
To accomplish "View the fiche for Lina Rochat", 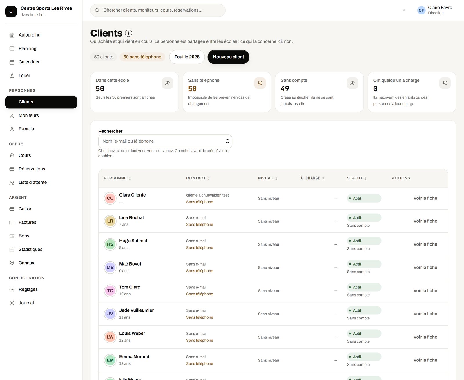I will [425, 221].
